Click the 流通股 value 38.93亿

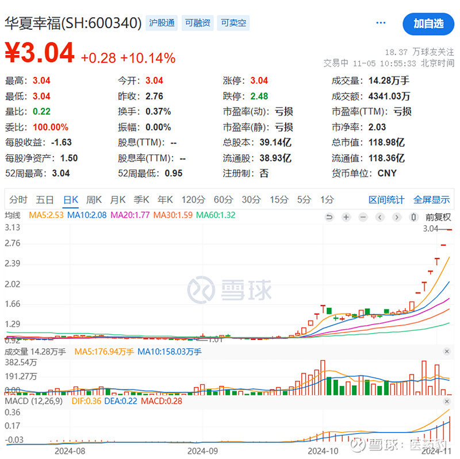coord(275,159)
